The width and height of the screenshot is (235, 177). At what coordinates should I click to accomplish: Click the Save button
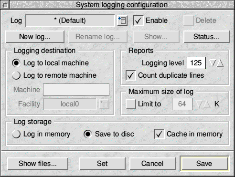204,164
